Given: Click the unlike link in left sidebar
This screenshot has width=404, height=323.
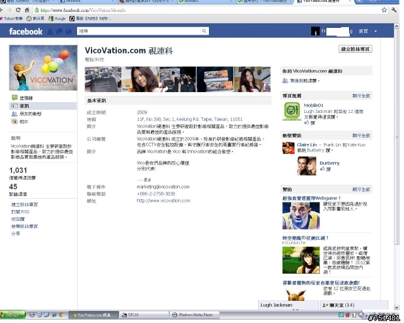Looking at the screenshot, I should 18,219.
